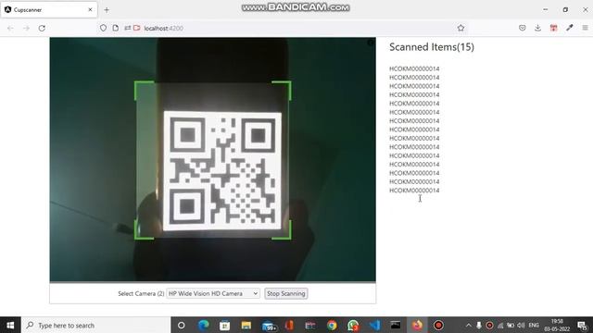The height and width of the screenshot is (333, 593).
Task: Open the terminal window from taskbar
Action: tap(396, 325)
